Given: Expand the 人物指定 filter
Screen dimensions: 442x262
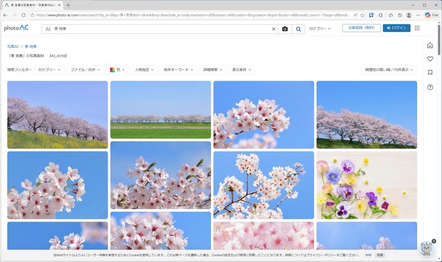Looking at the screenshot, I should click(144, 70).
